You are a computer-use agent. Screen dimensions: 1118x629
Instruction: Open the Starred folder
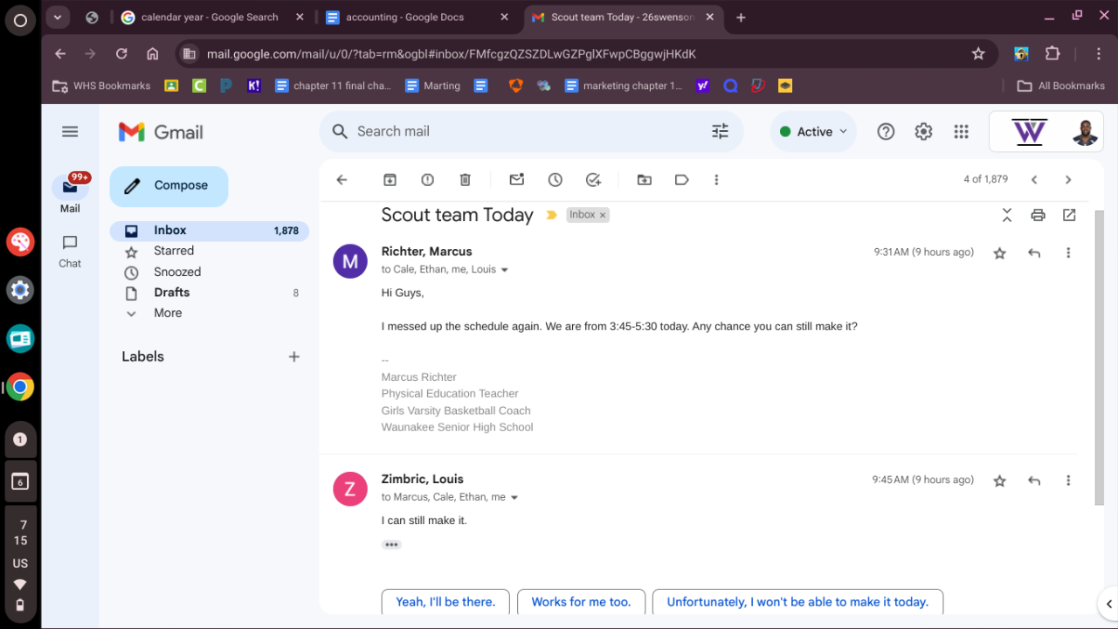click(x=209, y=251)
